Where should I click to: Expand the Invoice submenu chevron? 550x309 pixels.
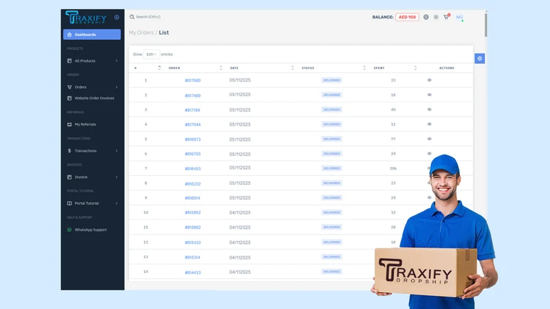pyautogui.click(x=116, y=177)
